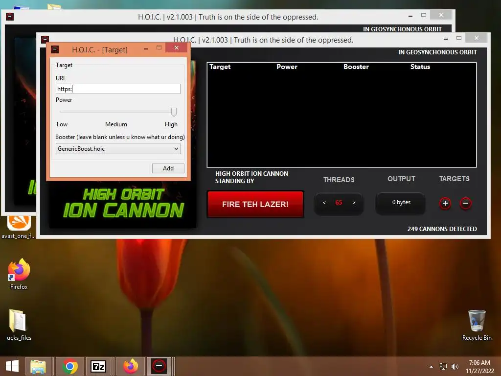This screenshot has height=376, width=501.
Task: Click into the URL input field
Action: point(118,89)
